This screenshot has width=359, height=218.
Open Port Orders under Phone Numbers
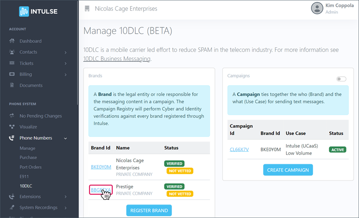tap(31, 167)
